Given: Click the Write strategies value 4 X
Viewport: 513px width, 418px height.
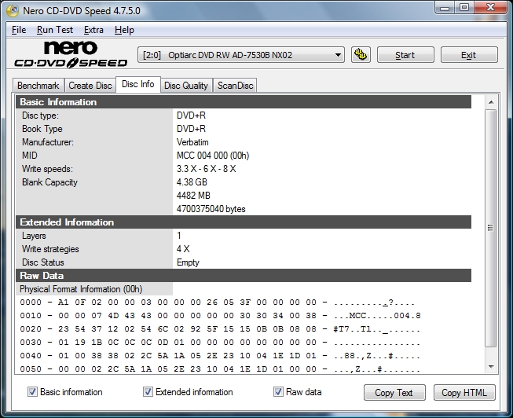Looking at the screenshot, I should [183, 249].
